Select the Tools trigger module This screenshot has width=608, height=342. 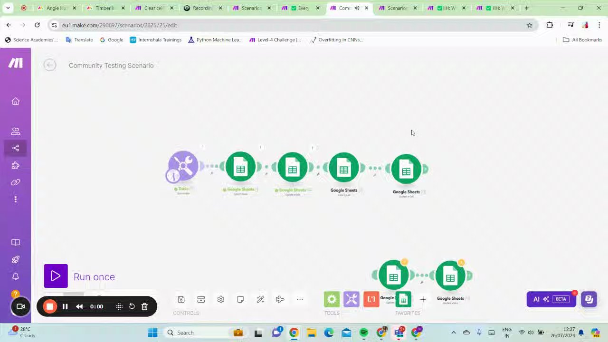pyautogui.click(x=183, y=166)
